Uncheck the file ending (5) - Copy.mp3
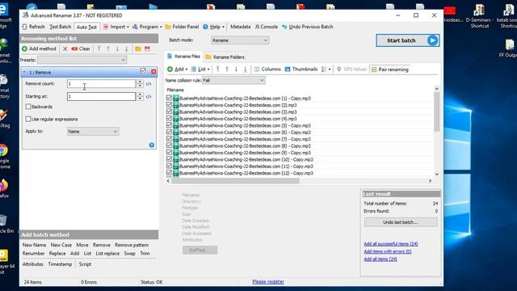Screen dimensions: 517x291 (169, 125)
